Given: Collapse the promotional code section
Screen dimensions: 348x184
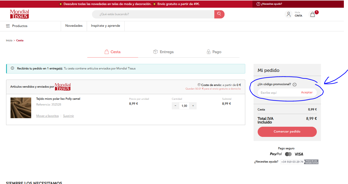Looking at the screenshot, I should (294, 85).
